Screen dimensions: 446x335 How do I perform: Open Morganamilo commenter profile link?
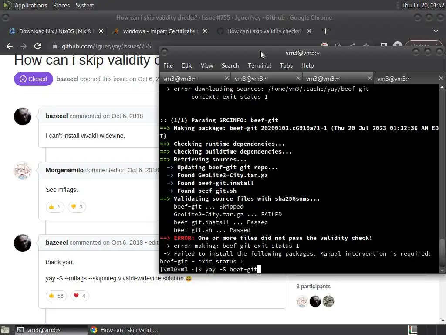point(64,170)
